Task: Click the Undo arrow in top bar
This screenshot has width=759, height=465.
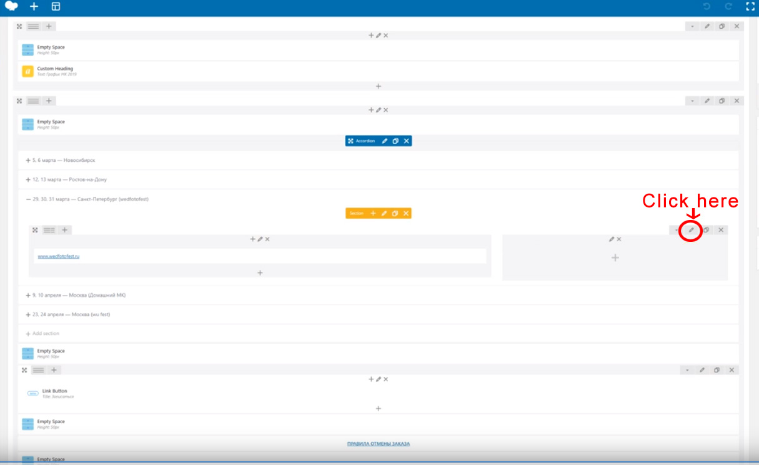Action: pyautogui.click(x=707, y=7)
